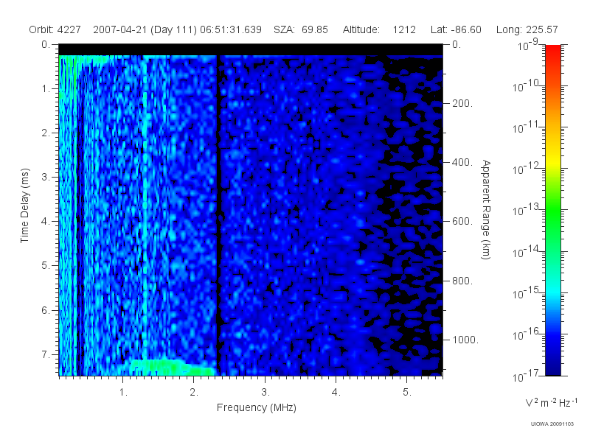Click the 1. tick label on frequency axis

123,393
